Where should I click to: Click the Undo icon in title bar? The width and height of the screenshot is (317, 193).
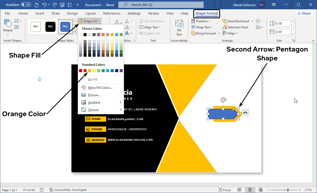(44, 5)
